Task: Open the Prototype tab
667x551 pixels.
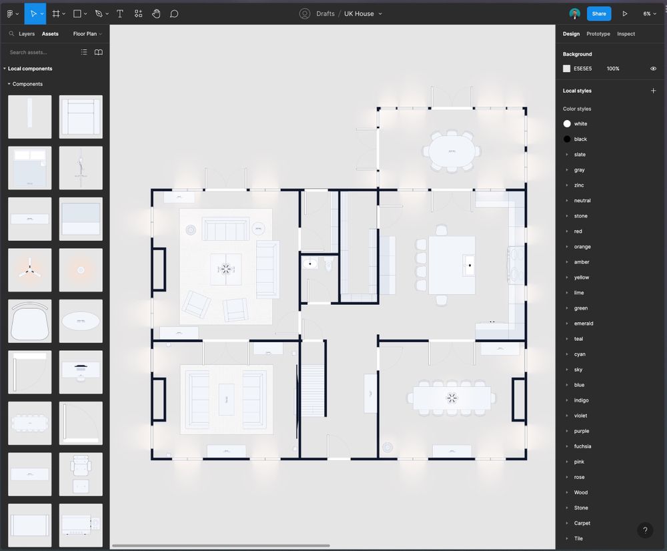Action: (598, 33)
